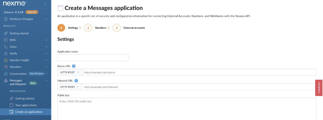Click the Voice phone icon

(5, 47)
